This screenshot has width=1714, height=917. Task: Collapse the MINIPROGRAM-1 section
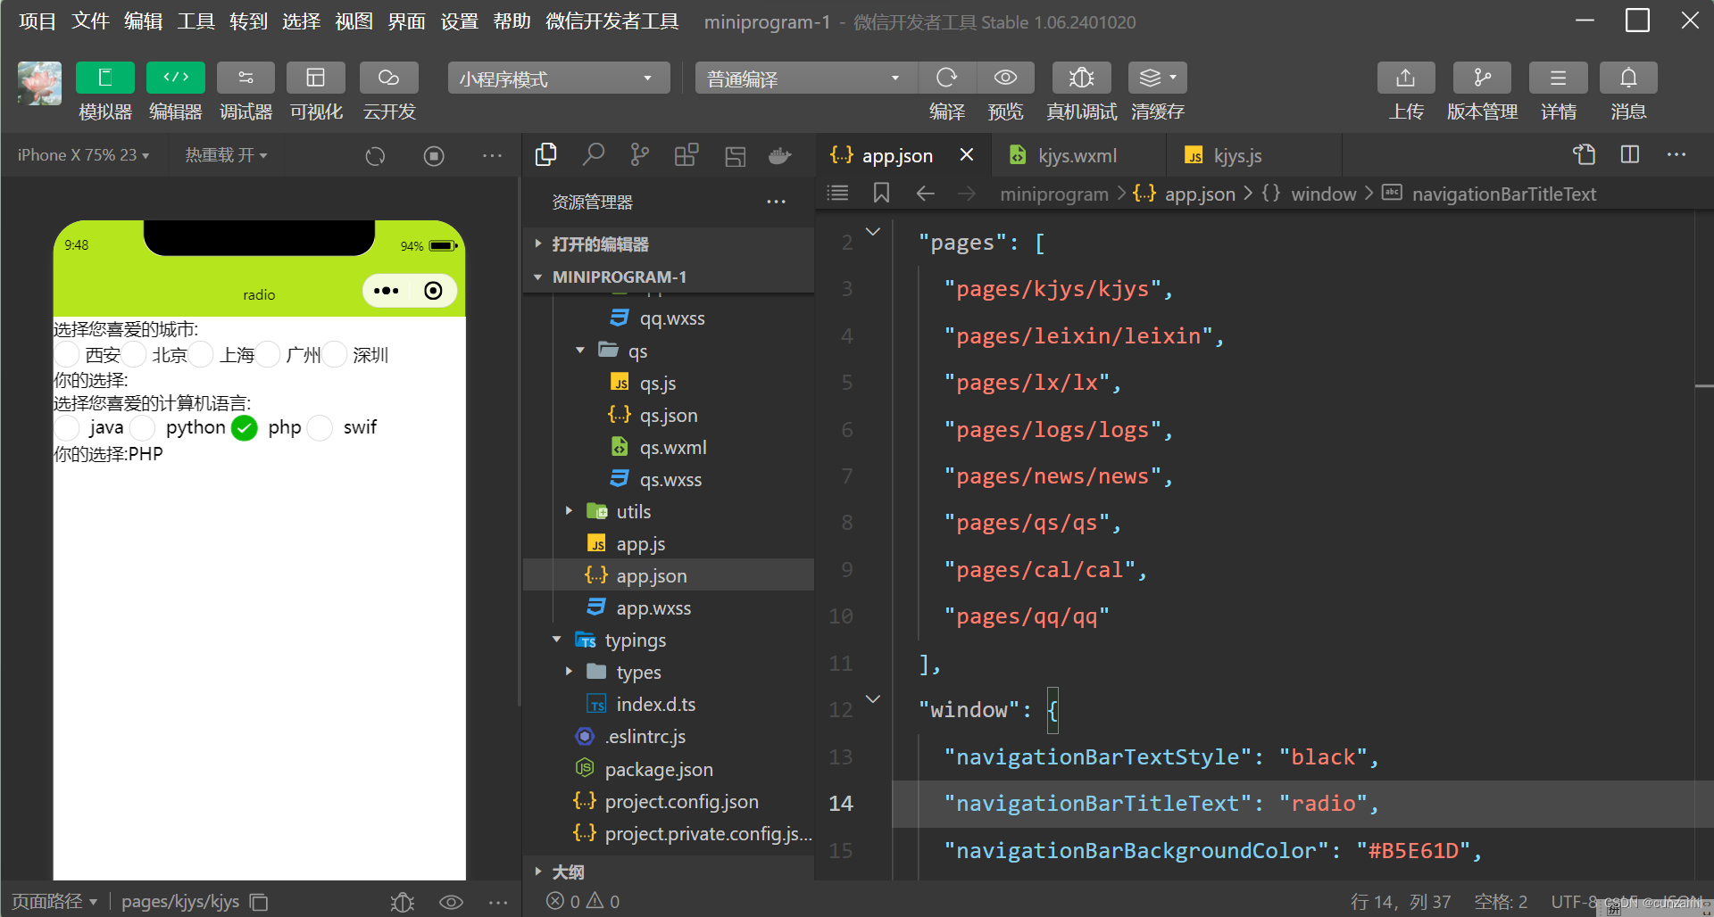coord(669,277)
